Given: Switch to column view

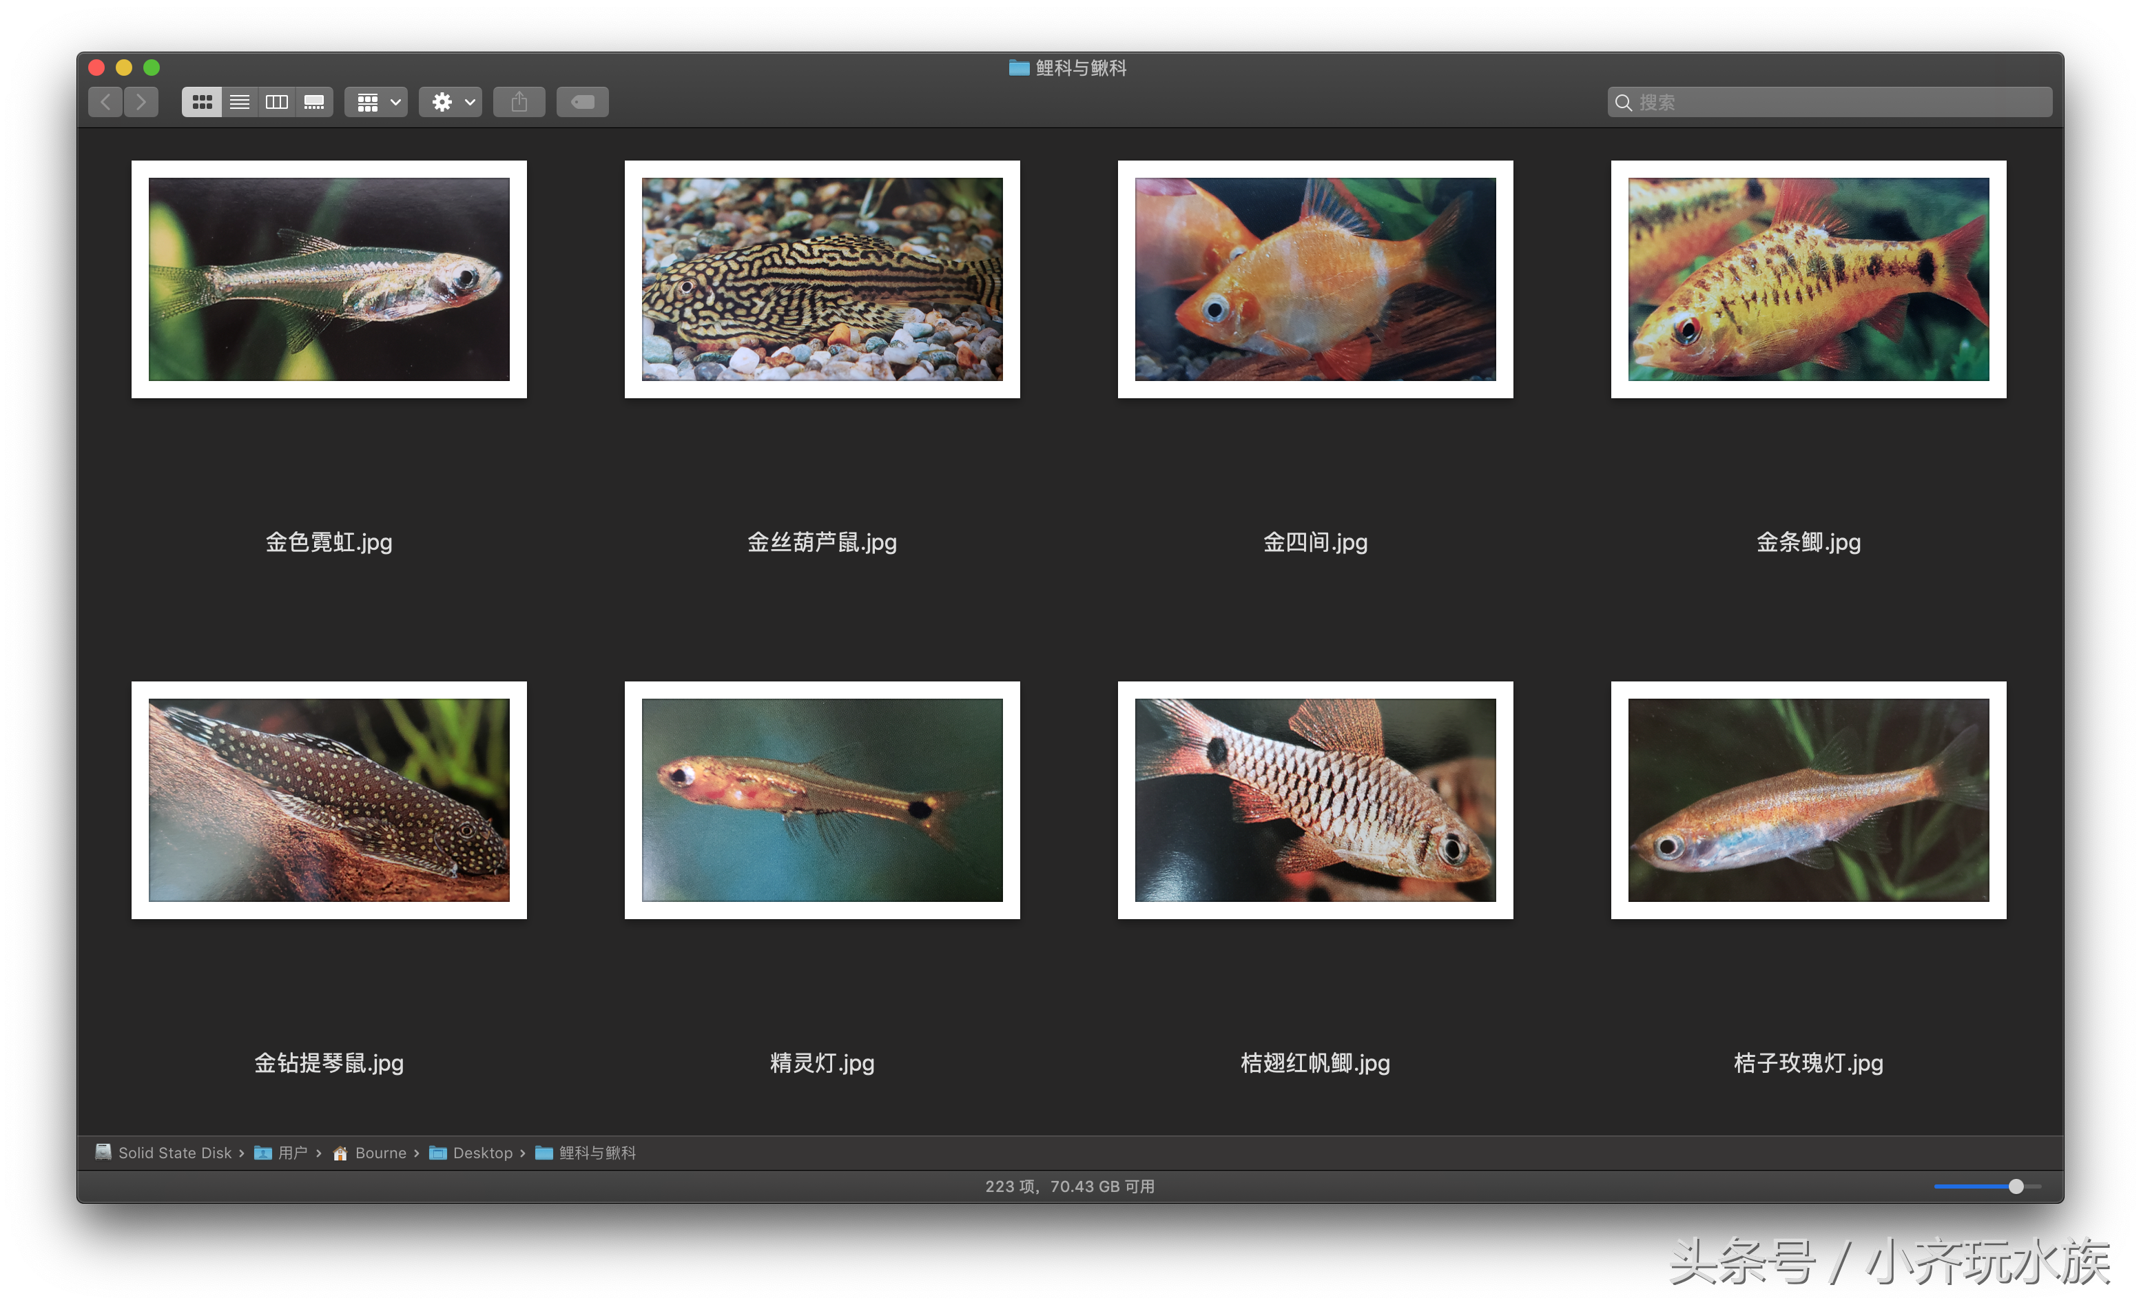Looking at the screenshot, I should [x=277, y=103].
